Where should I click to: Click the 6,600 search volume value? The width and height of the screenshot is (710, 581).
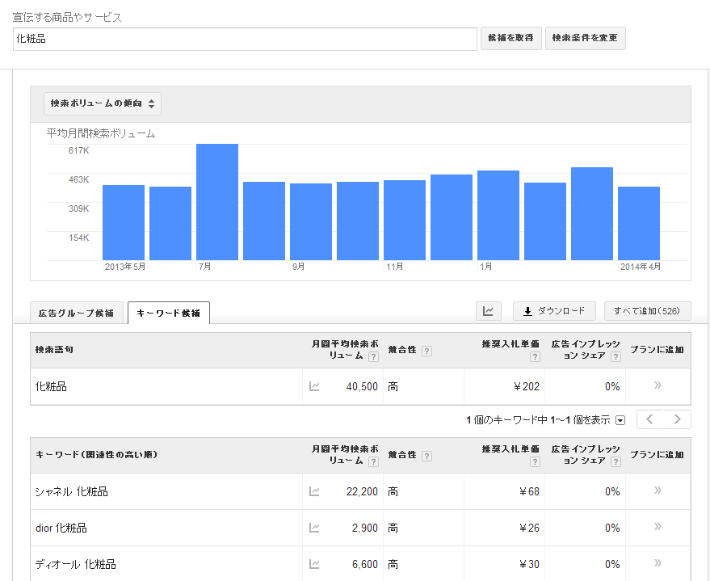(x=365, y=564)
